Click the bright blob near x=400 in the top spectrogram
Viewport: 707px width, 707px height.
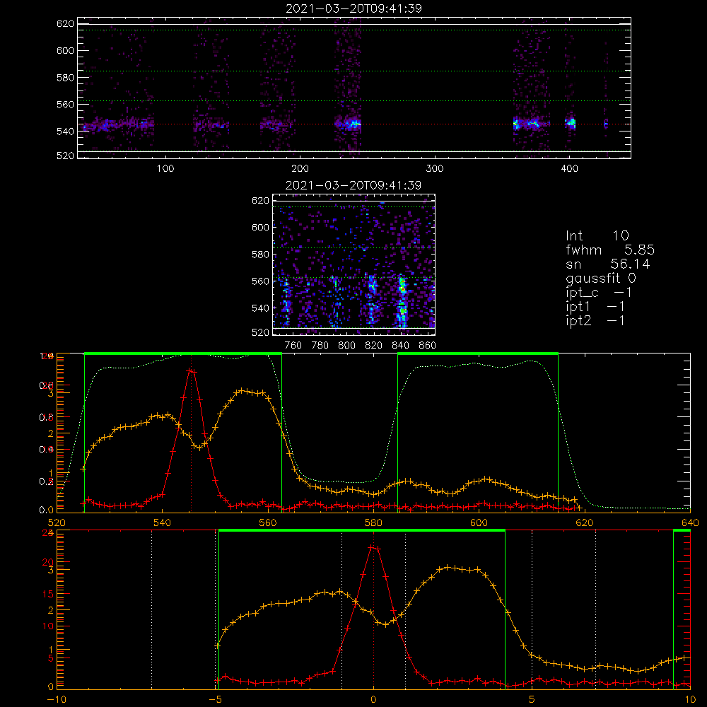click(571, 122)
